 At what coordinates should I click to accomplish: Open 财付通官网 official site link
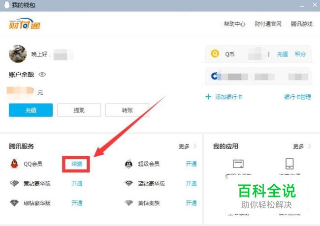[268, 24]
